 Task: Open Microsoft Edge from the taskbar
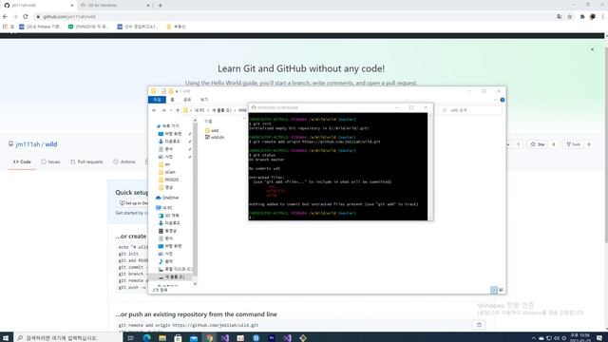coord(147,338)
